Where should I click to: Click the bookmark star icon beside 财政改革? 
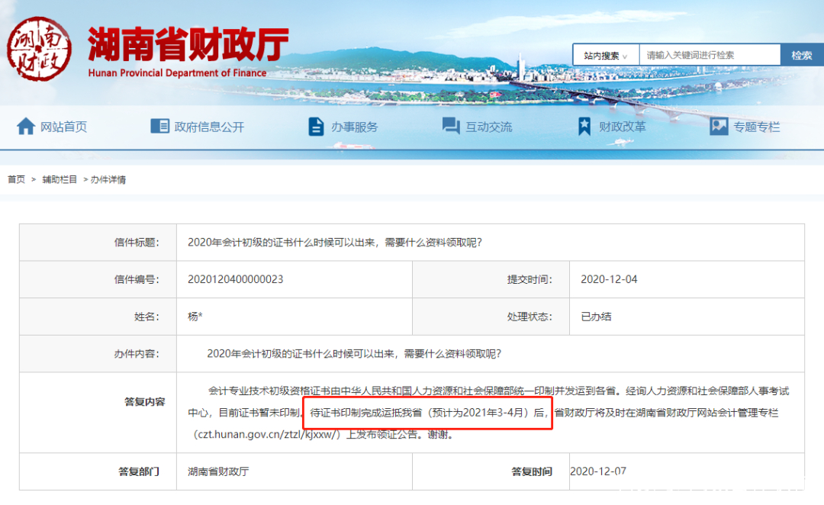[x=584, y=126]
